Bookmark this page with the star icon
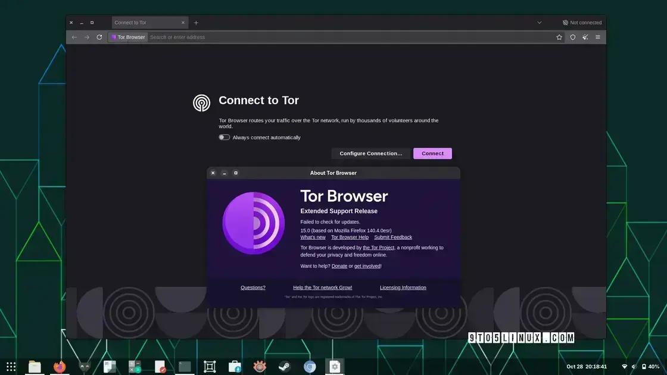The height and width of the screenshot is (375, 667). coord(559,37)
